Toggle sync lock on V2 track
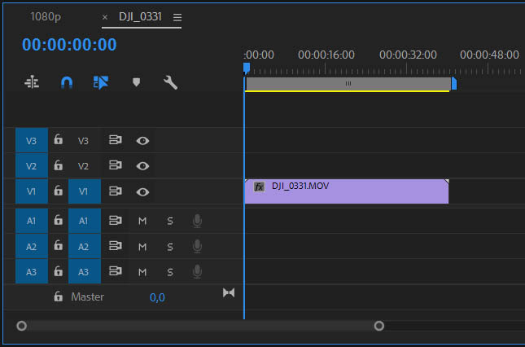Viewport: 525px width, 347px height. pyautogui.click(x=116, y=165)
